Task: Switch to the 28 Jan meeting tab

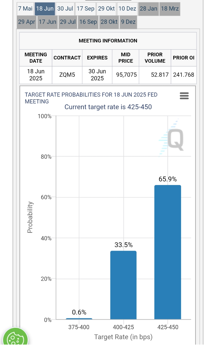Action: click(148, 9)
